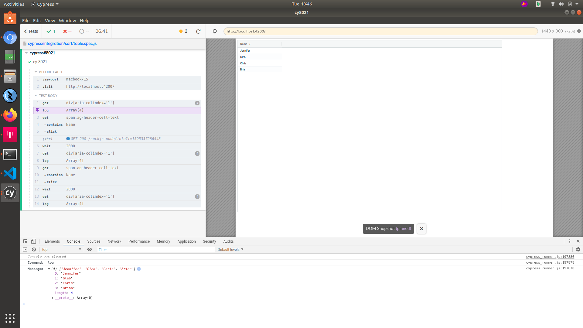Expand the __proto__ entry in console output
The height and width of the screenshot is (328, 583).
point(52,298)
